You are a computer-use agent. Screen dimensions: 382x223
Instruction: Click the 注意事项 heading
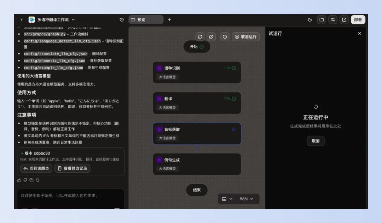pos(27,115)
